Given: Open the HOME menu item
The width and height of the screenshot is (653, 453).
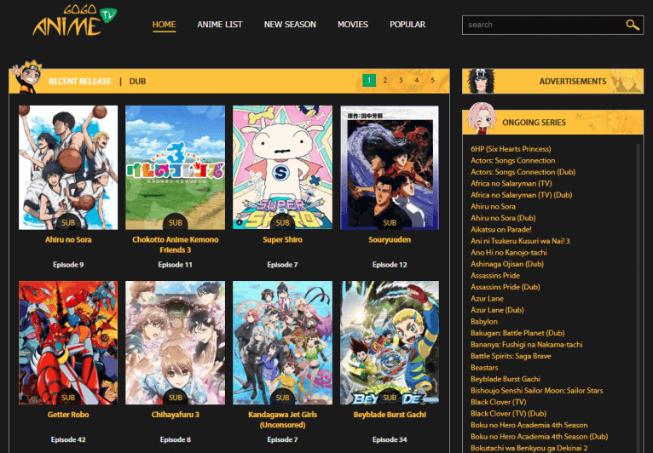Looking at the screenshot, I should coord(164,25).
